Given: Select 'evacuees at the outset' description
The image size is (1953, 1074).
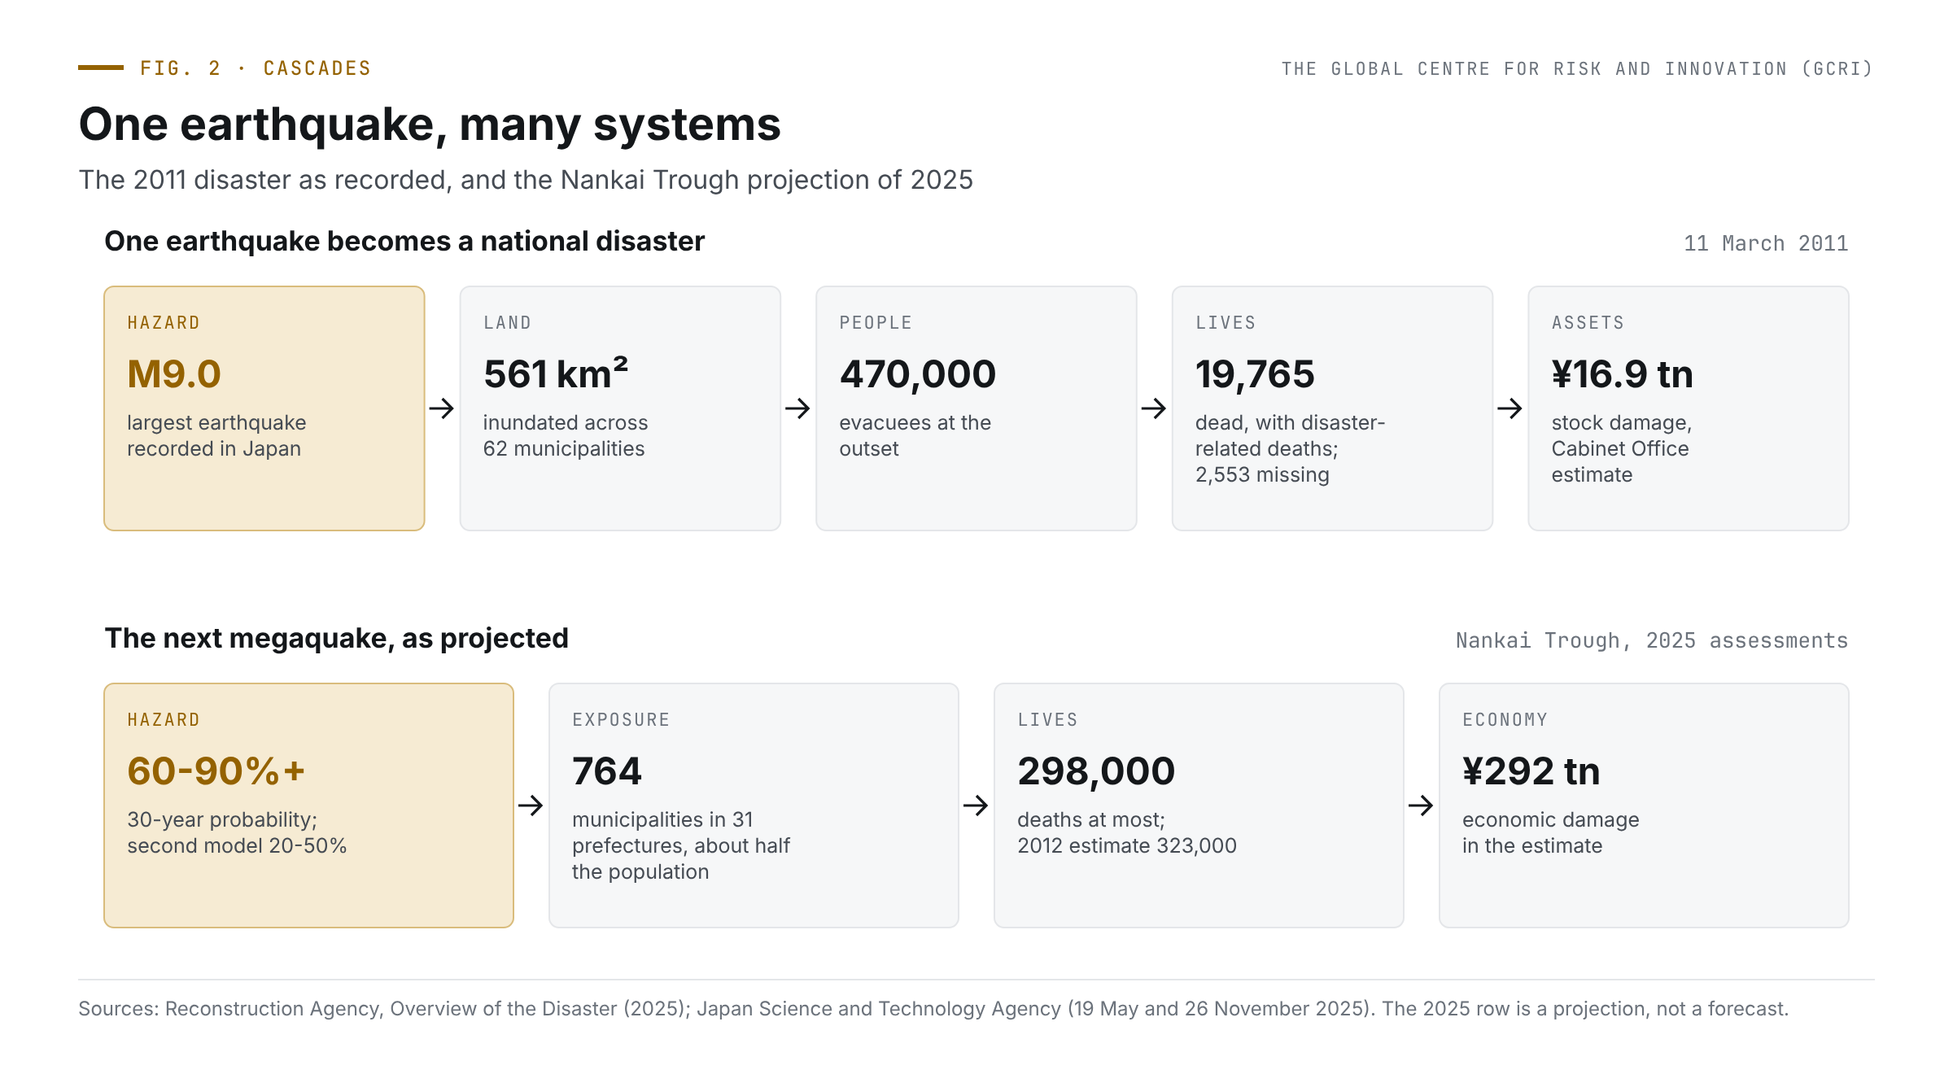Looking at the screenshot, I should [x=915, y=435].
